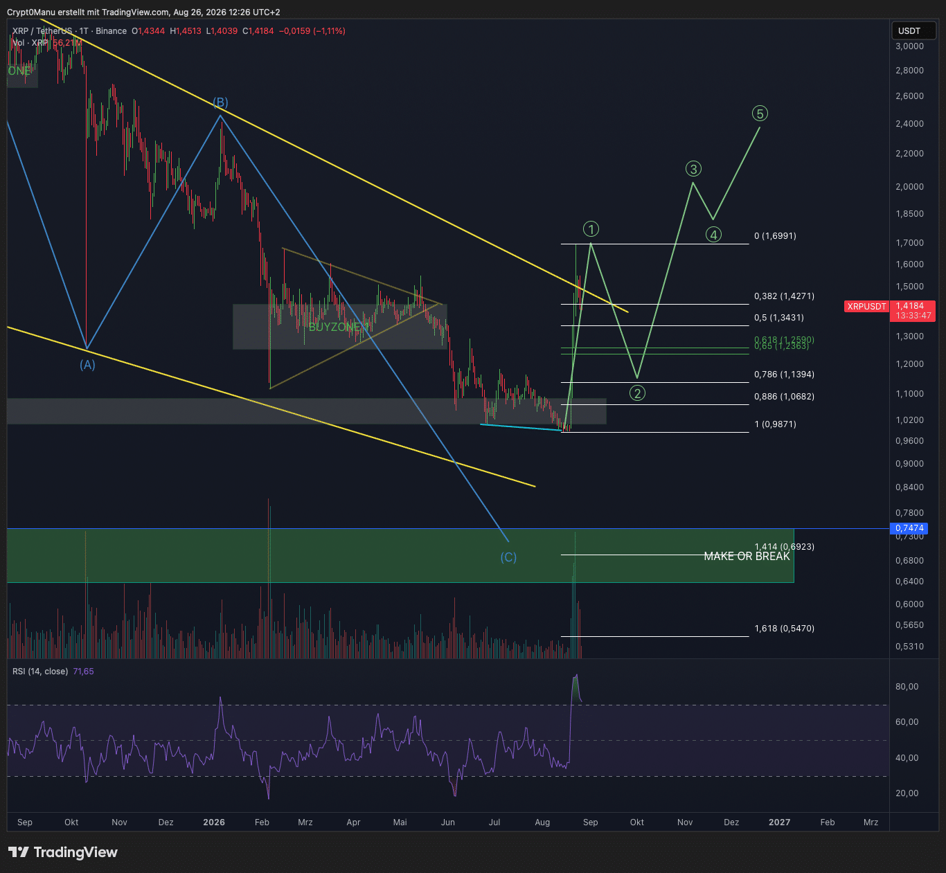
Task: Click 3,0000 on the price axis
Action: click(909, 46)
